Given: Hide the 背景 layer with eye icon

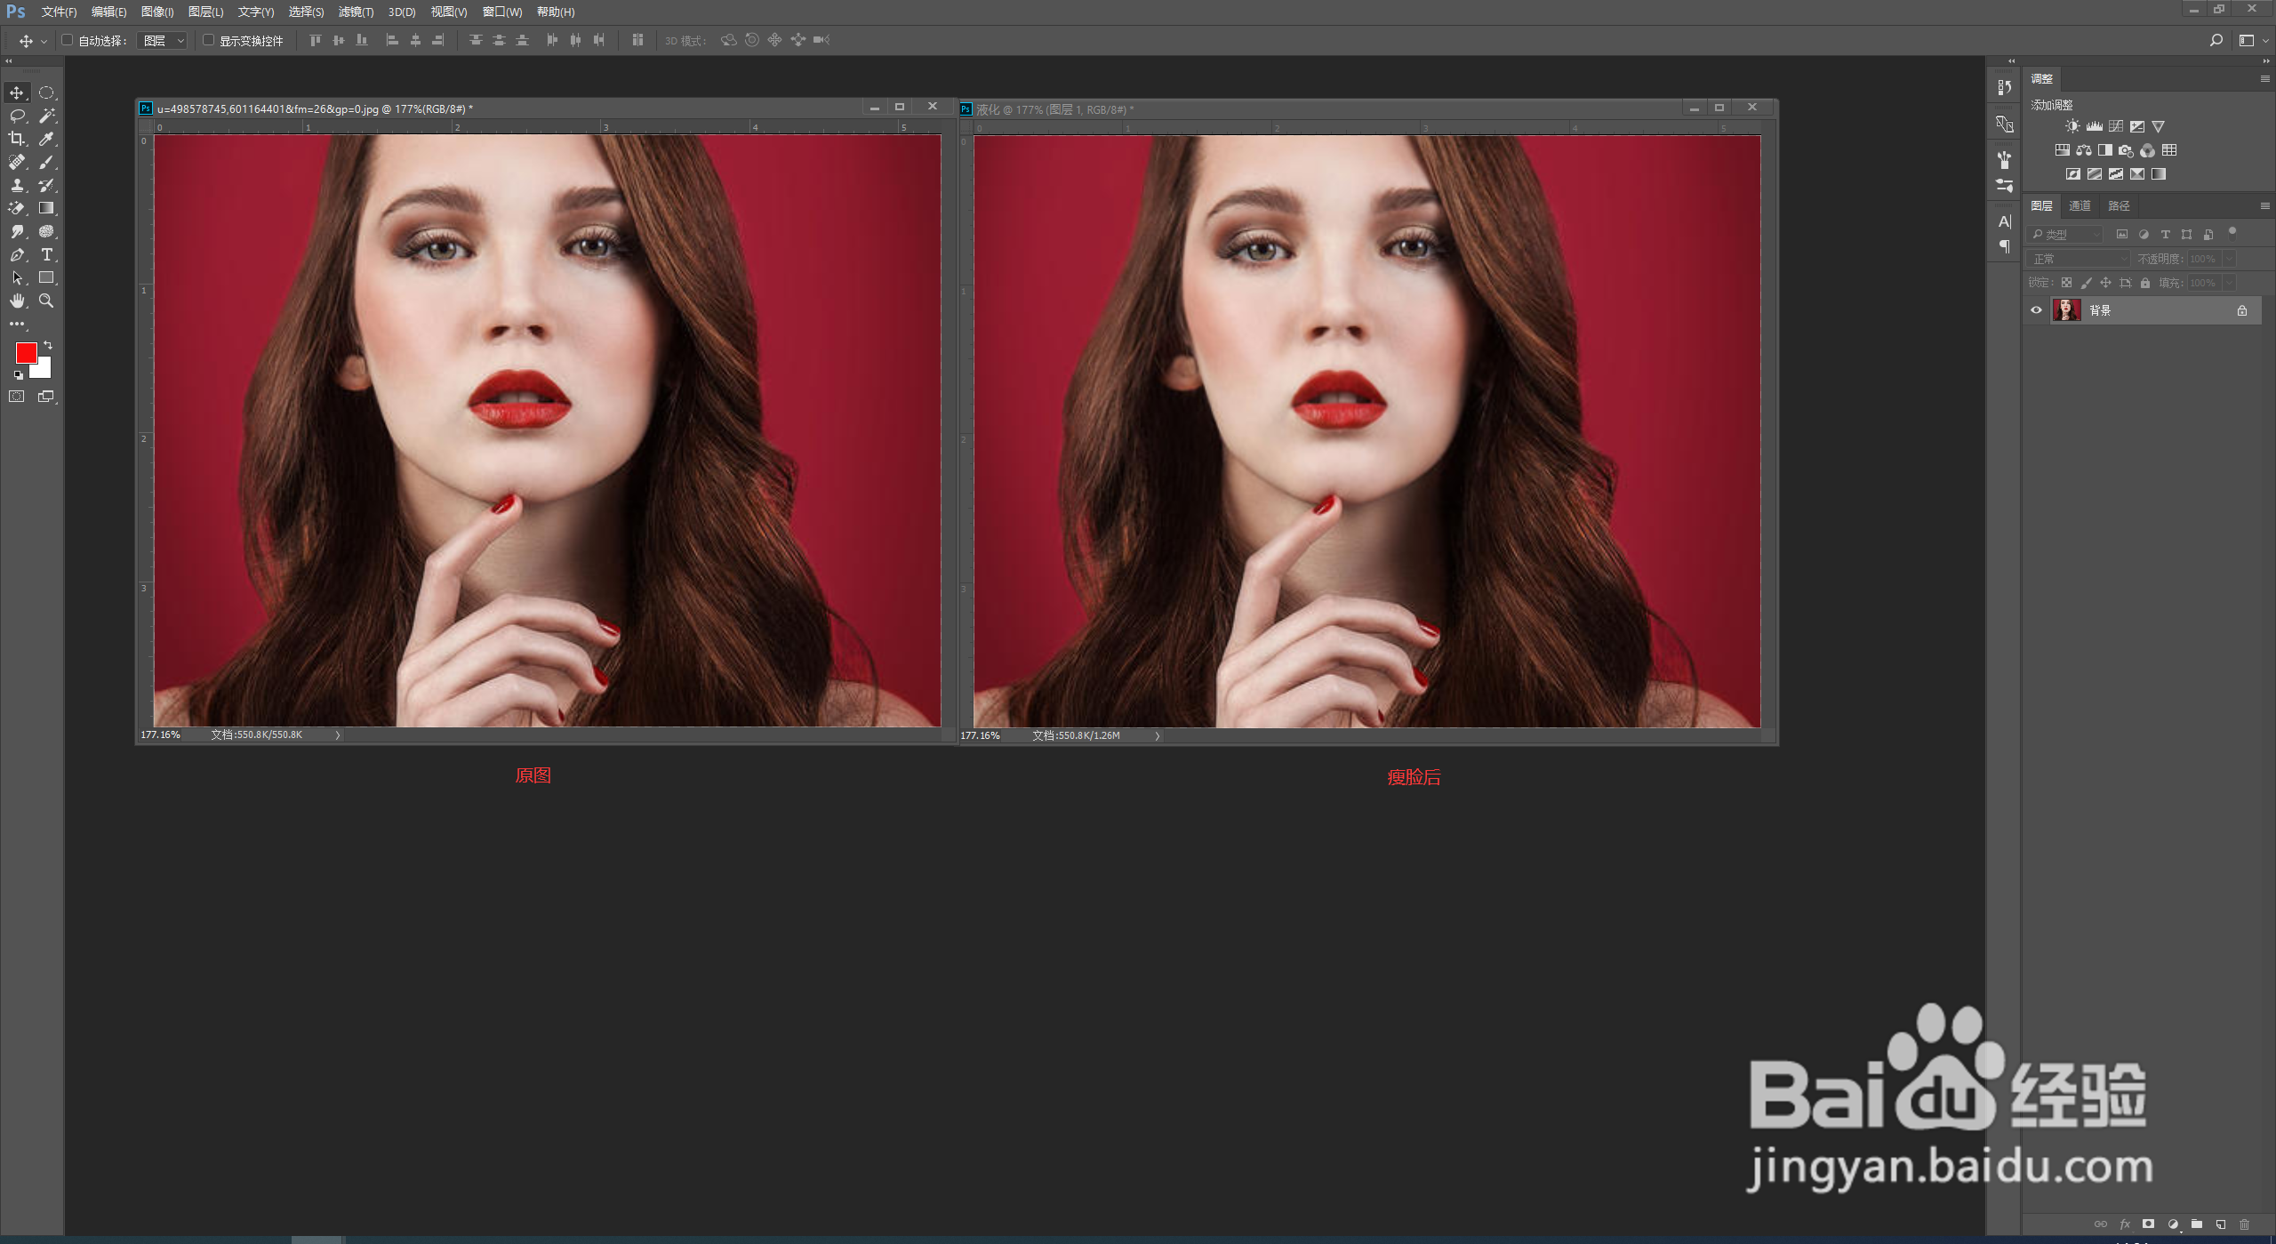Looking at the screenshot, I should click(x=2036, y=310).
